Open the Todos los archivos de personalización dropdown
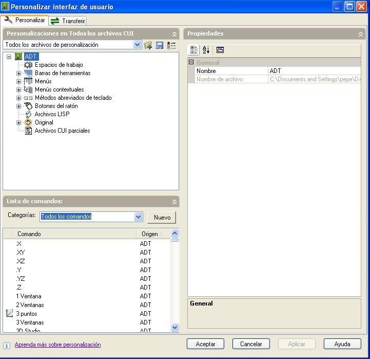The height and width of the screenshot is (359, 370). [137, 44]
